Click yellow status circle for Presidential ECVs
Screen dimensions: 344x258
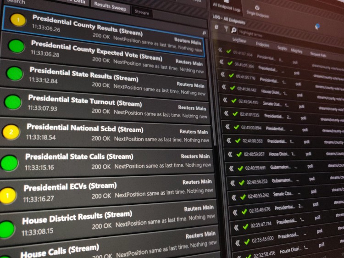point(8,195)
